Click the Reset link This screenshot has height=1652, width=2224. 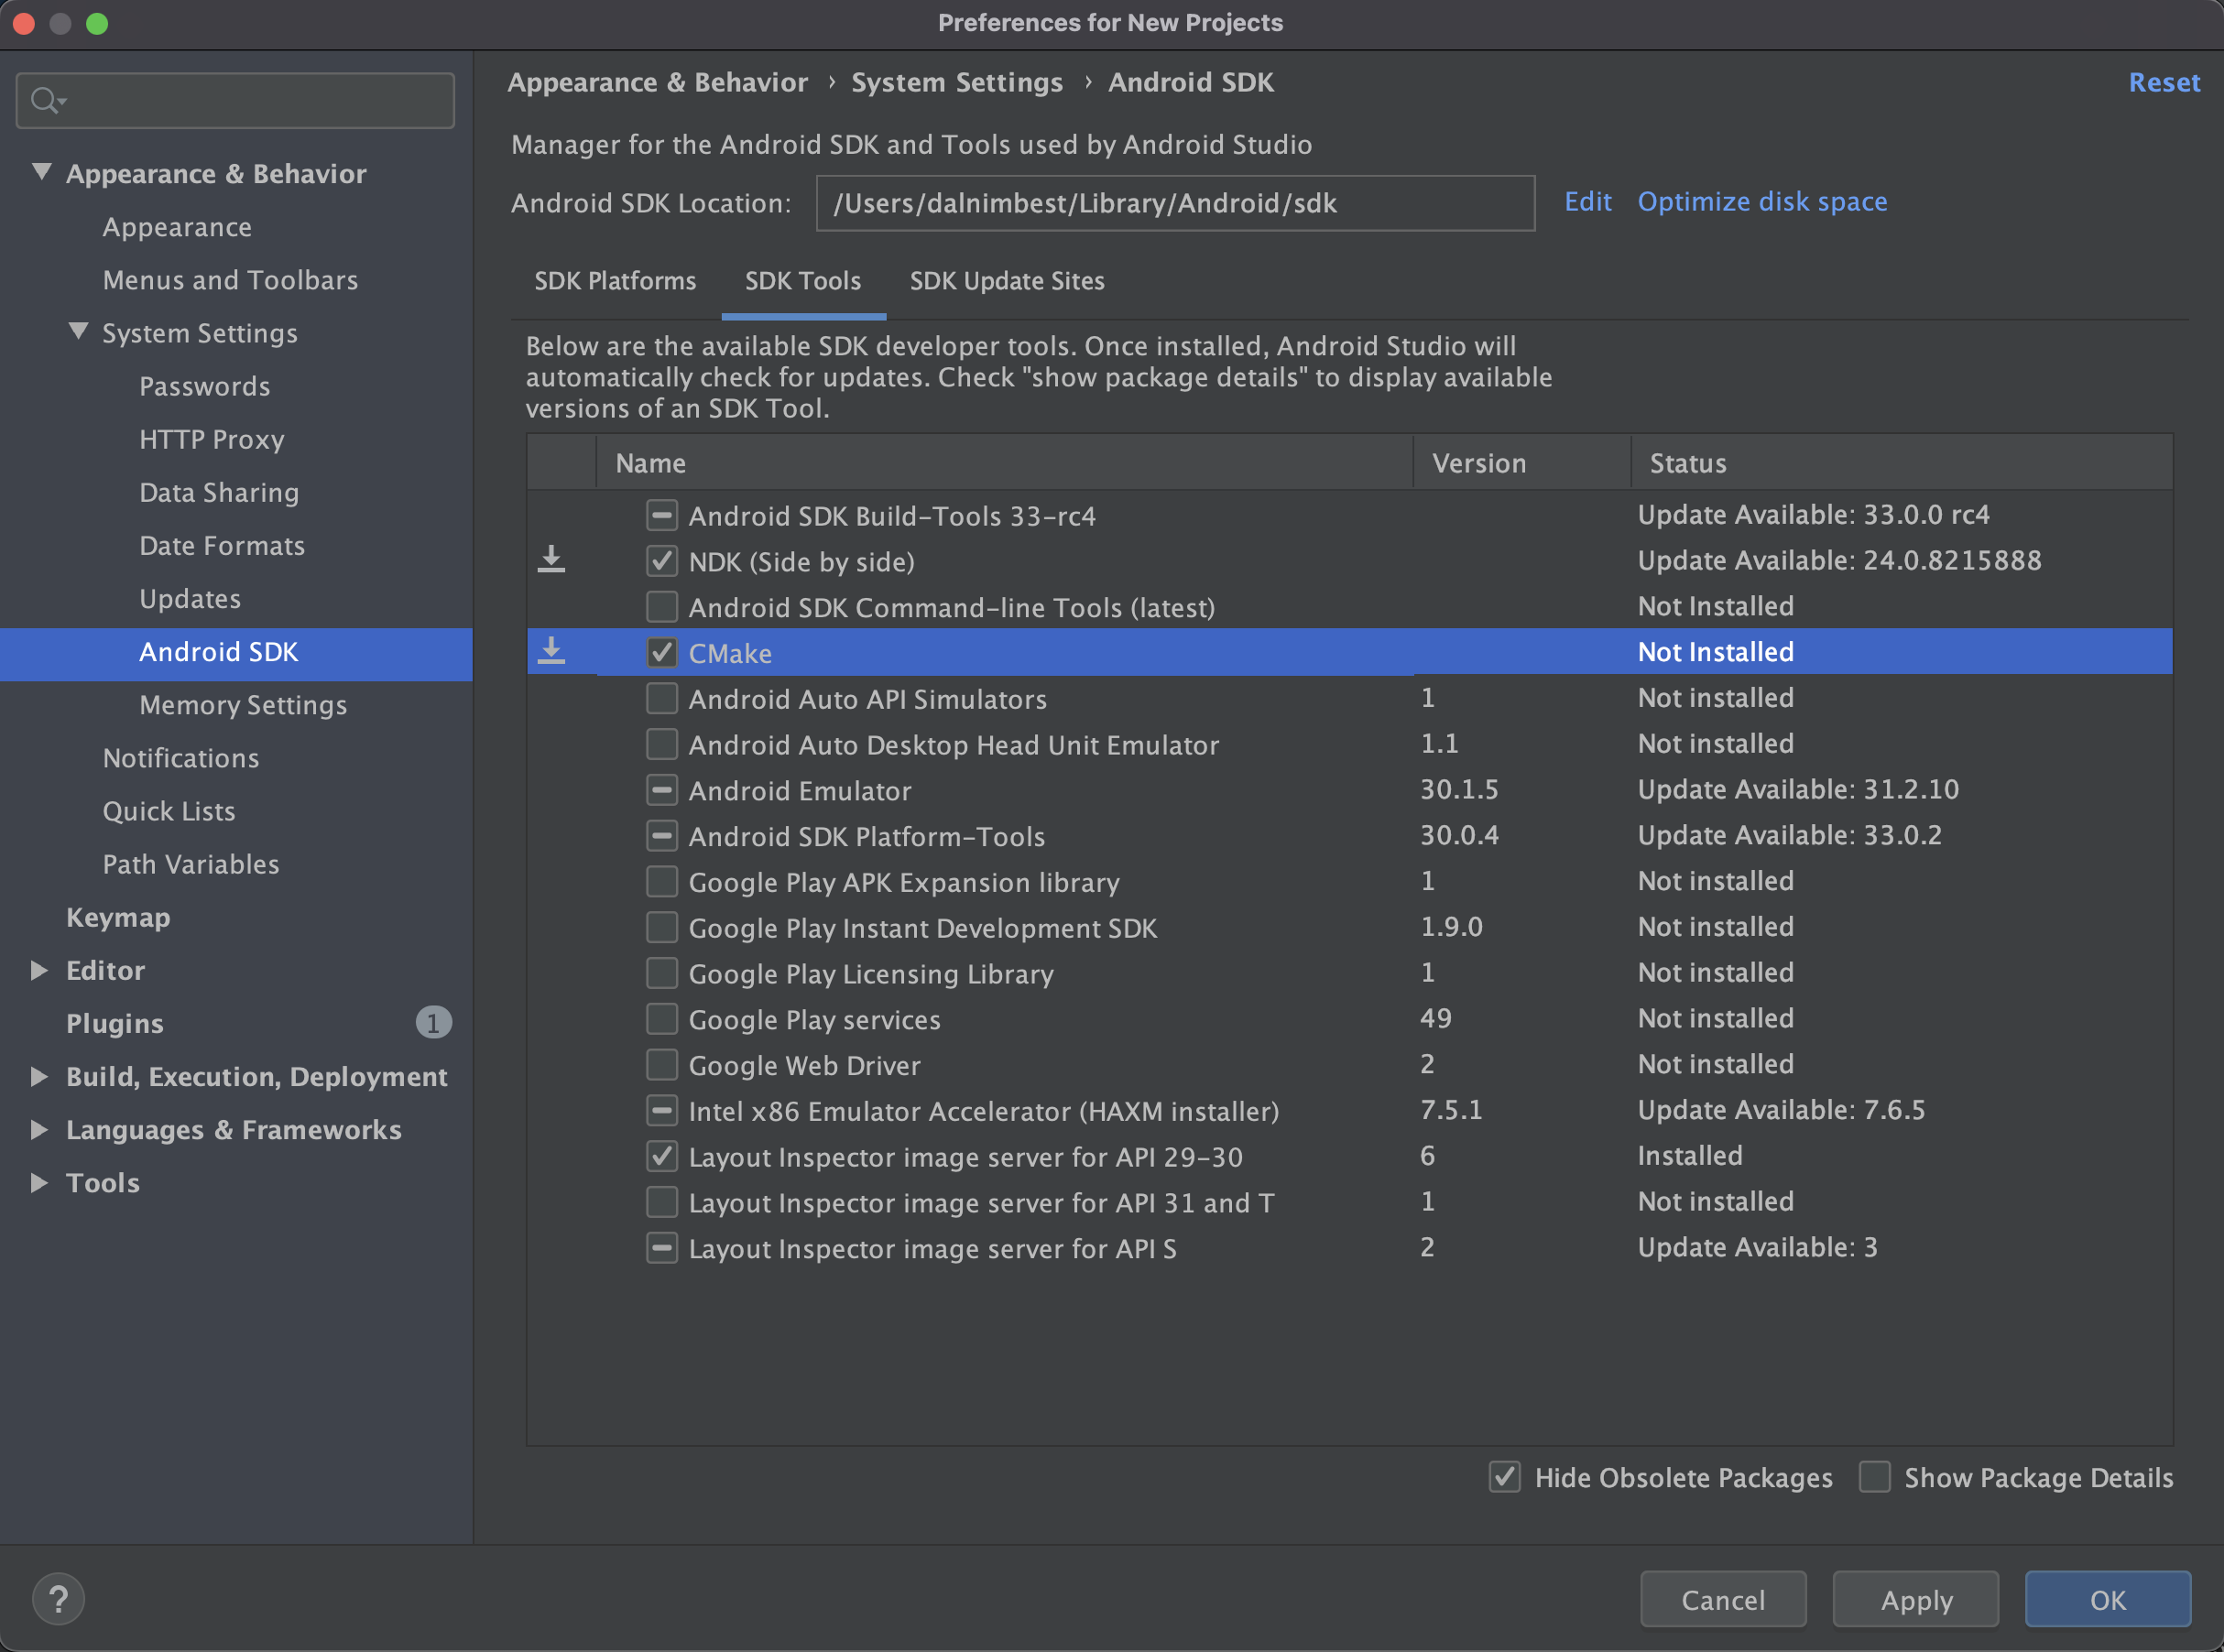(2164, 82)
